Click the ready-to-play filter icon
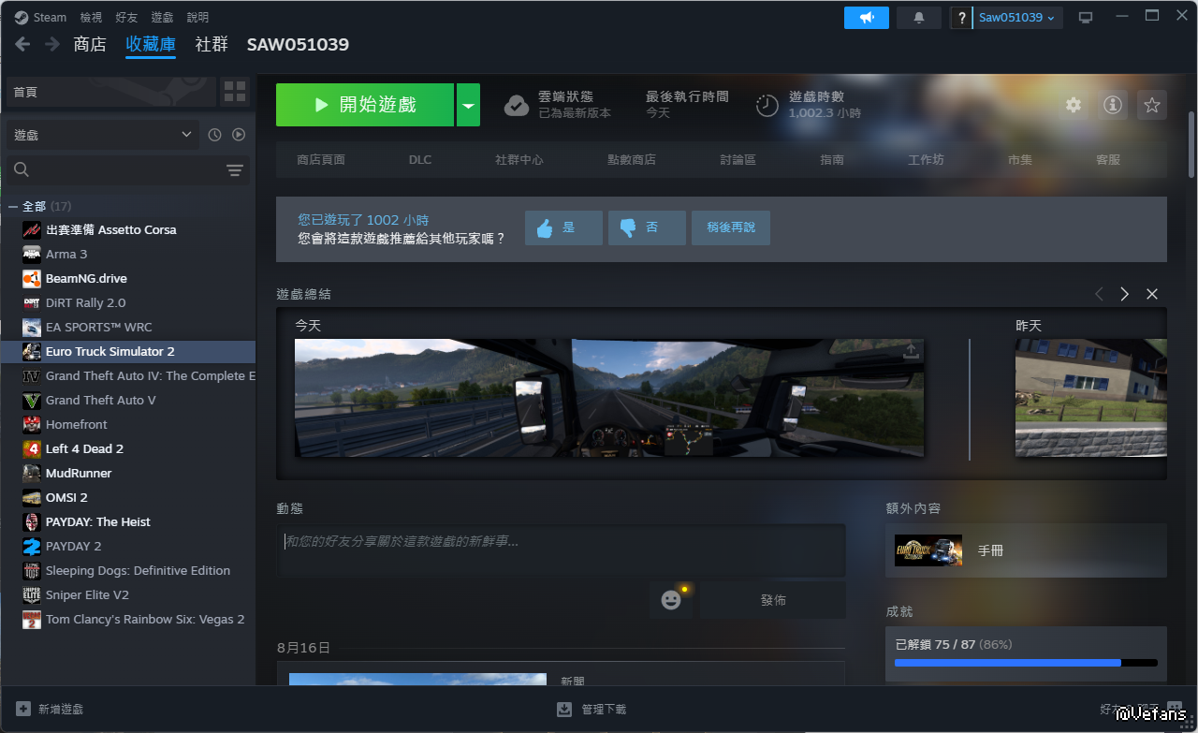 [x=239, y=135]
